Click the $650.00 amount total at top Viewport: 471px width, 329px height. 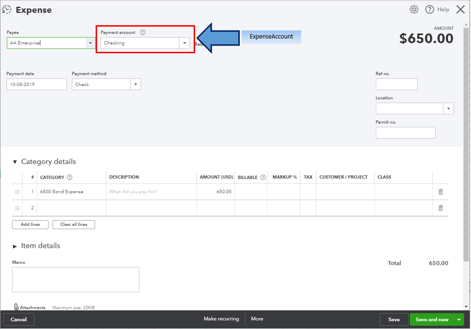(x=426, y=39)
